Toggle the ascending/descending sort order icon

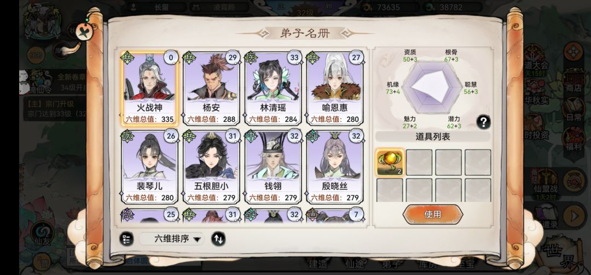(x=218, y=238)
